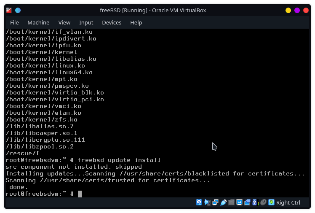Click 'src component not installed, skipped' line
The height and width of the screenshot is (213, 315).
74,167
